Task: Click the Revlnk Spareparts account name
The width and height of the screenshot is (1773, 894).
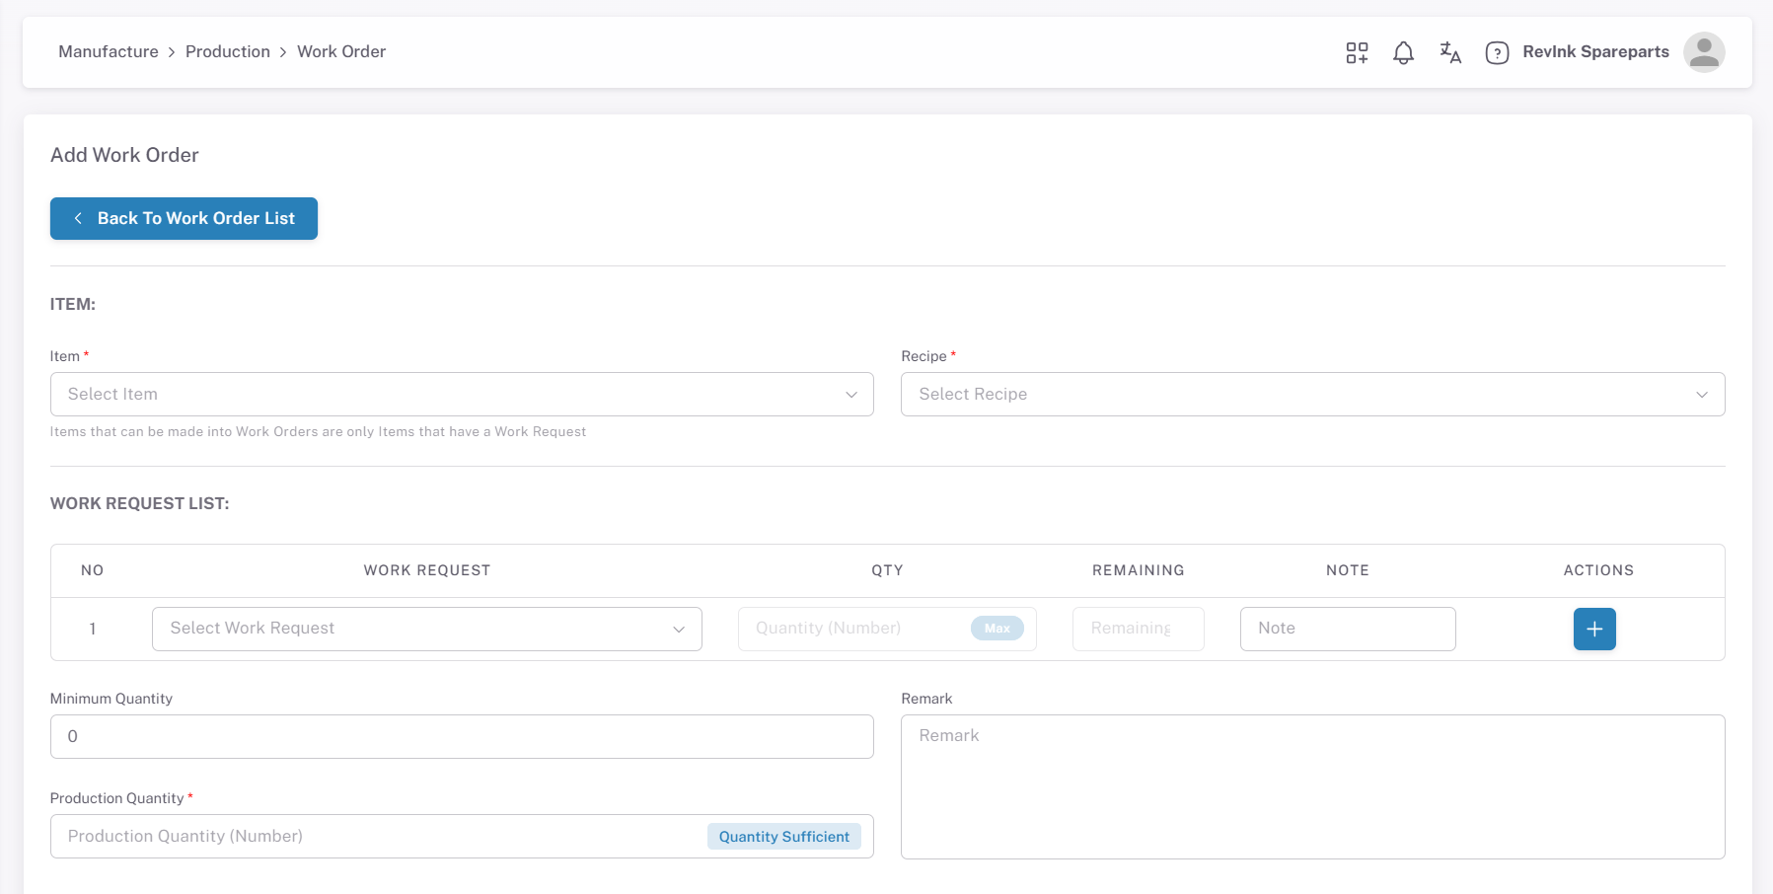Action: point(1595,51)
